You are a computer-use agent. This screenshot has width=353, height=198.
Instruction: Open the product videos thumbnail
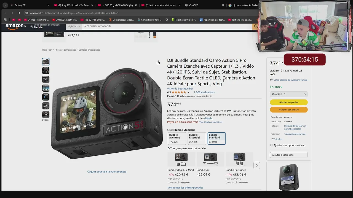point(46,114)
